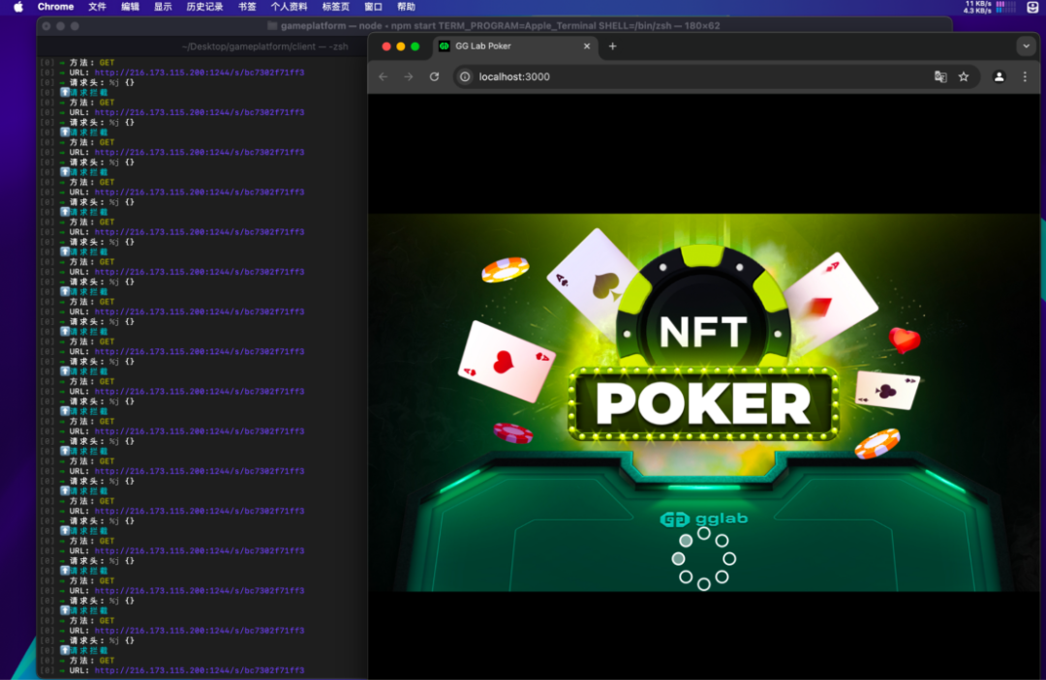Screen dimensions: 1046x680
Task: View site information icon
Action: [465, 76]
